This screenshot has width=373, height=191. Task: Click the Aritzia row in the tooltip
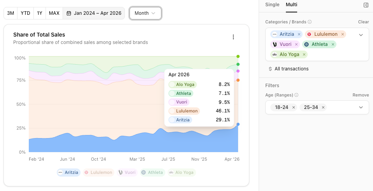click(199, 120)
